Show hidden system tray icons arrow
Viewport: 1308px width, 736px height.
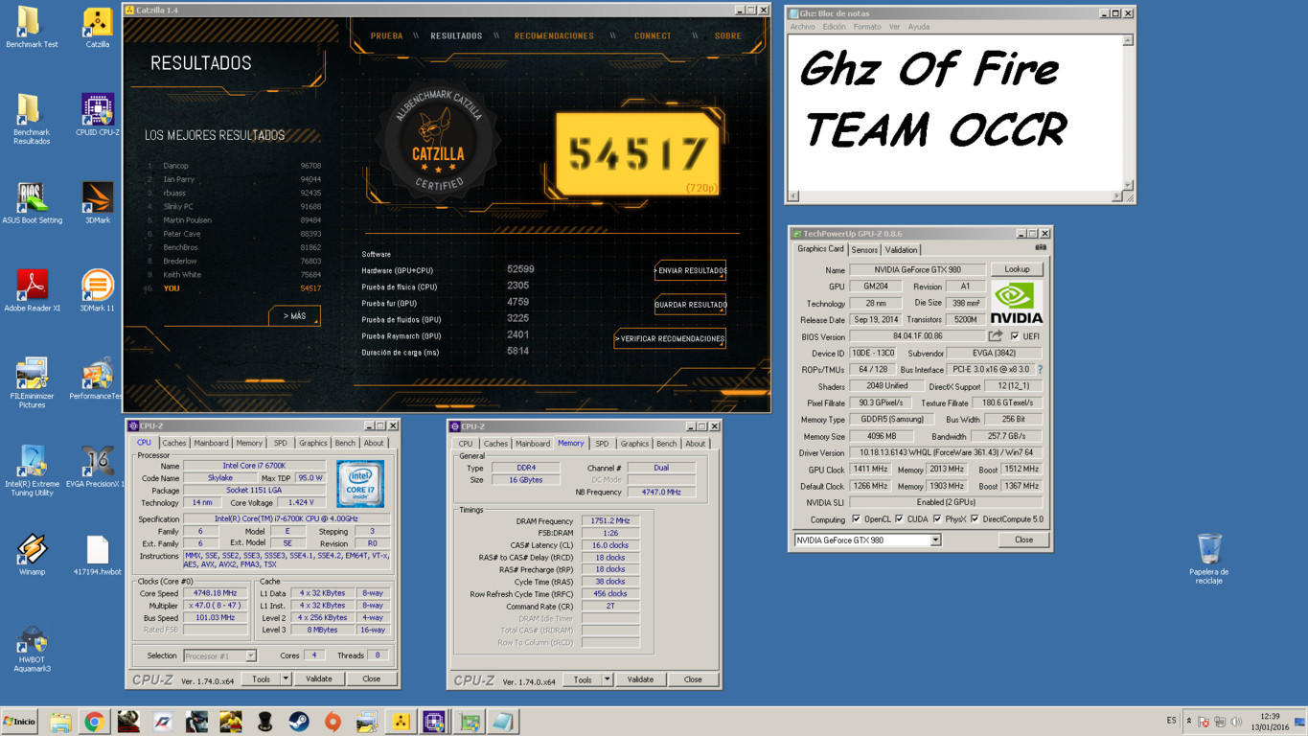[x=1189, y=722]
